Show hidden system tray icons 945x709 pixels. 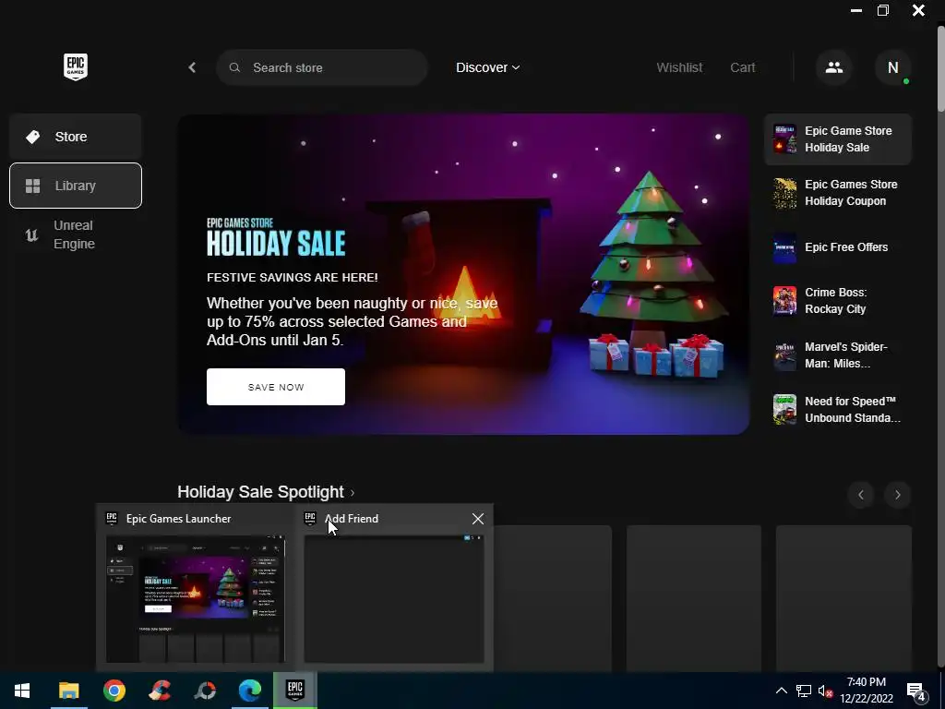[781, 691]
